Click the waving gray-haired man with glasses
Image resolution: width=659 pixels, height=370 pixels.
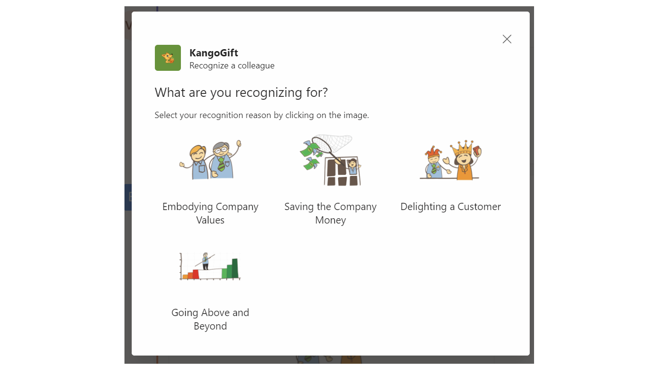click(x=224, y=159)
